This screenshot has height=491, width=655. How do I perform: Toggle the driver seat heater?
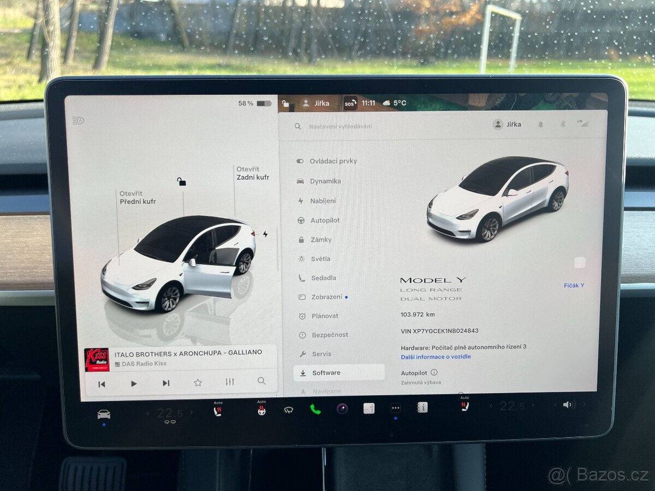tap(218, 410)
